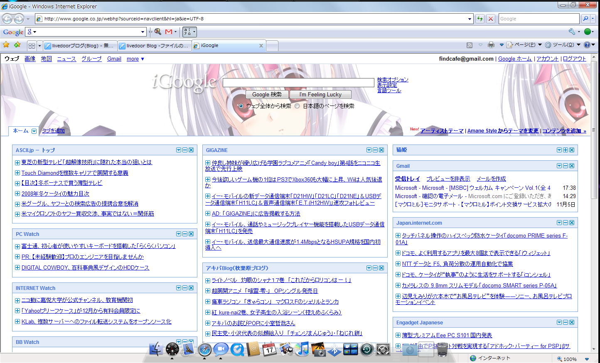Open the 'more' navigation menu
Viewport: 600px width, 363px height.
pyautogui.click(x=135, y=59)
